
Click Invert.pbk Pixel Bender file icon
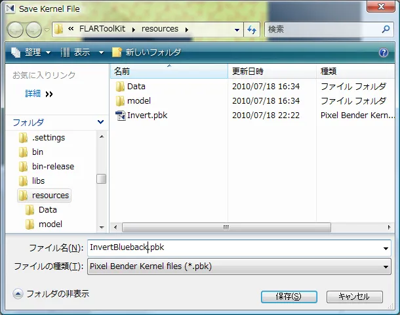pyautogui.click(x=121, y=115)
